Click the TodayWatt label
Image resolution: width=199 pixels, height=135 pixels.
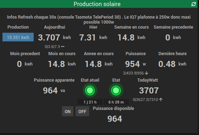147,80
